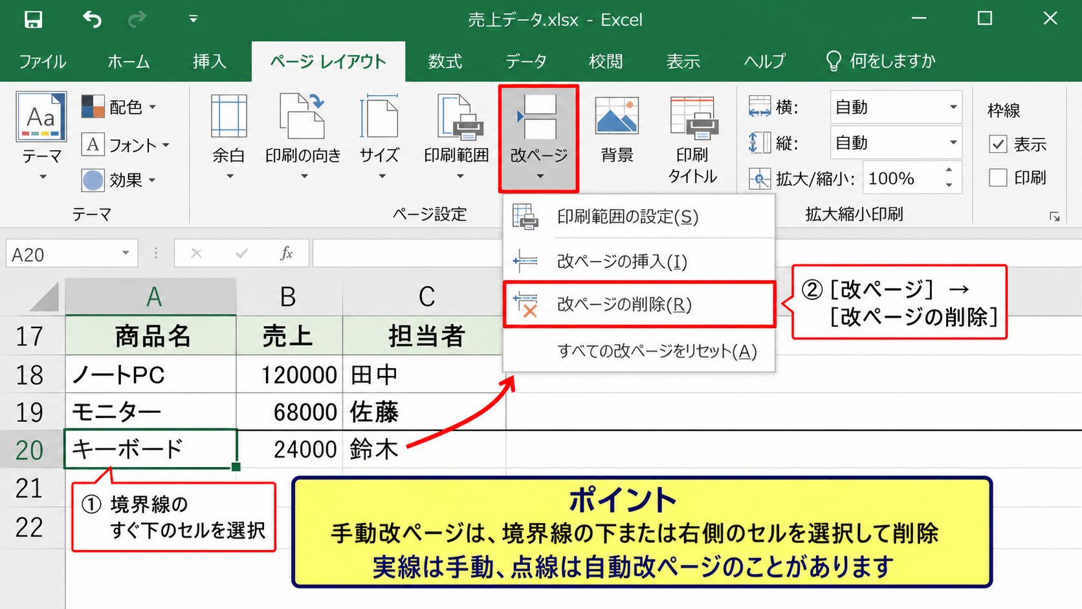Viewport: 1082px width, 609px height.
Task: Select column C header
Action: tap(426, 297)
